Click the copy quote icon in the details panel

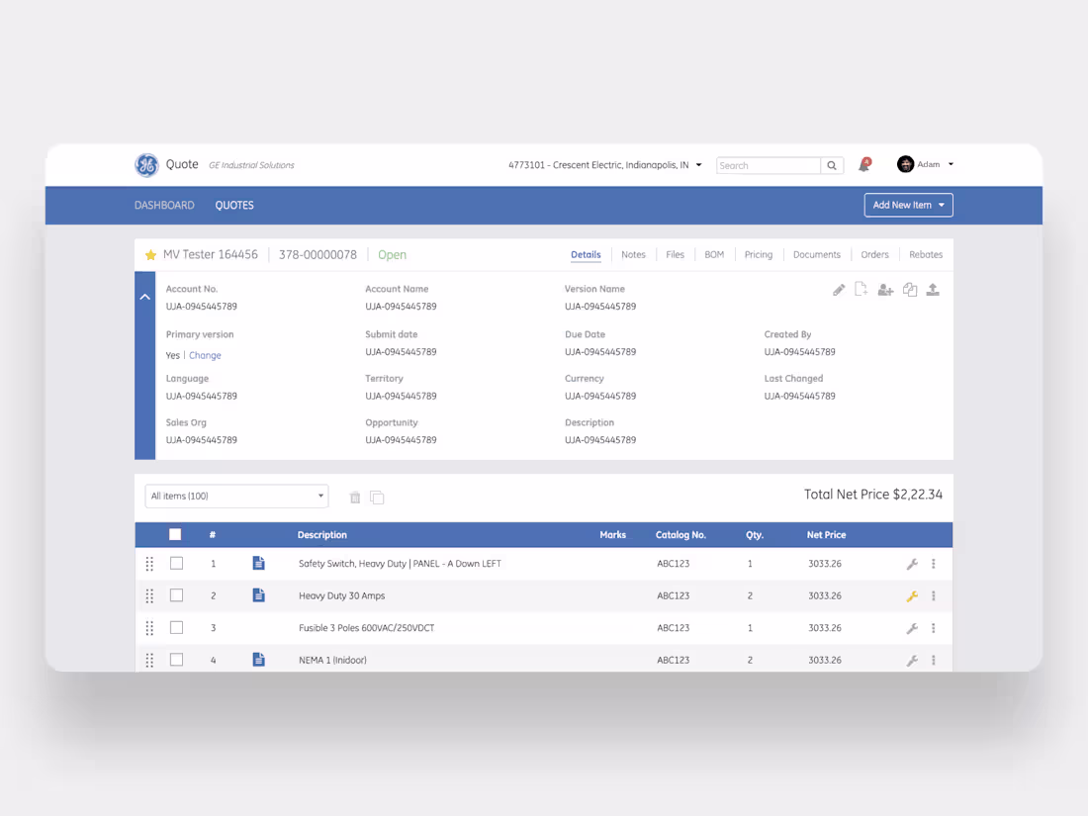(x=910, y=289)
